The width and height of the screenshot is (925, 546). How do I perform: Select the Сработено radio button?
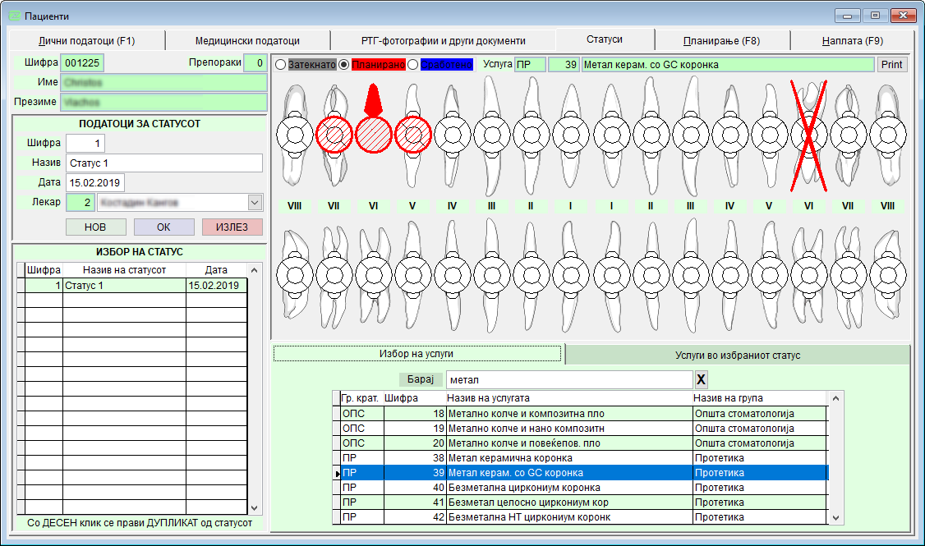click(x=413, y=65)
